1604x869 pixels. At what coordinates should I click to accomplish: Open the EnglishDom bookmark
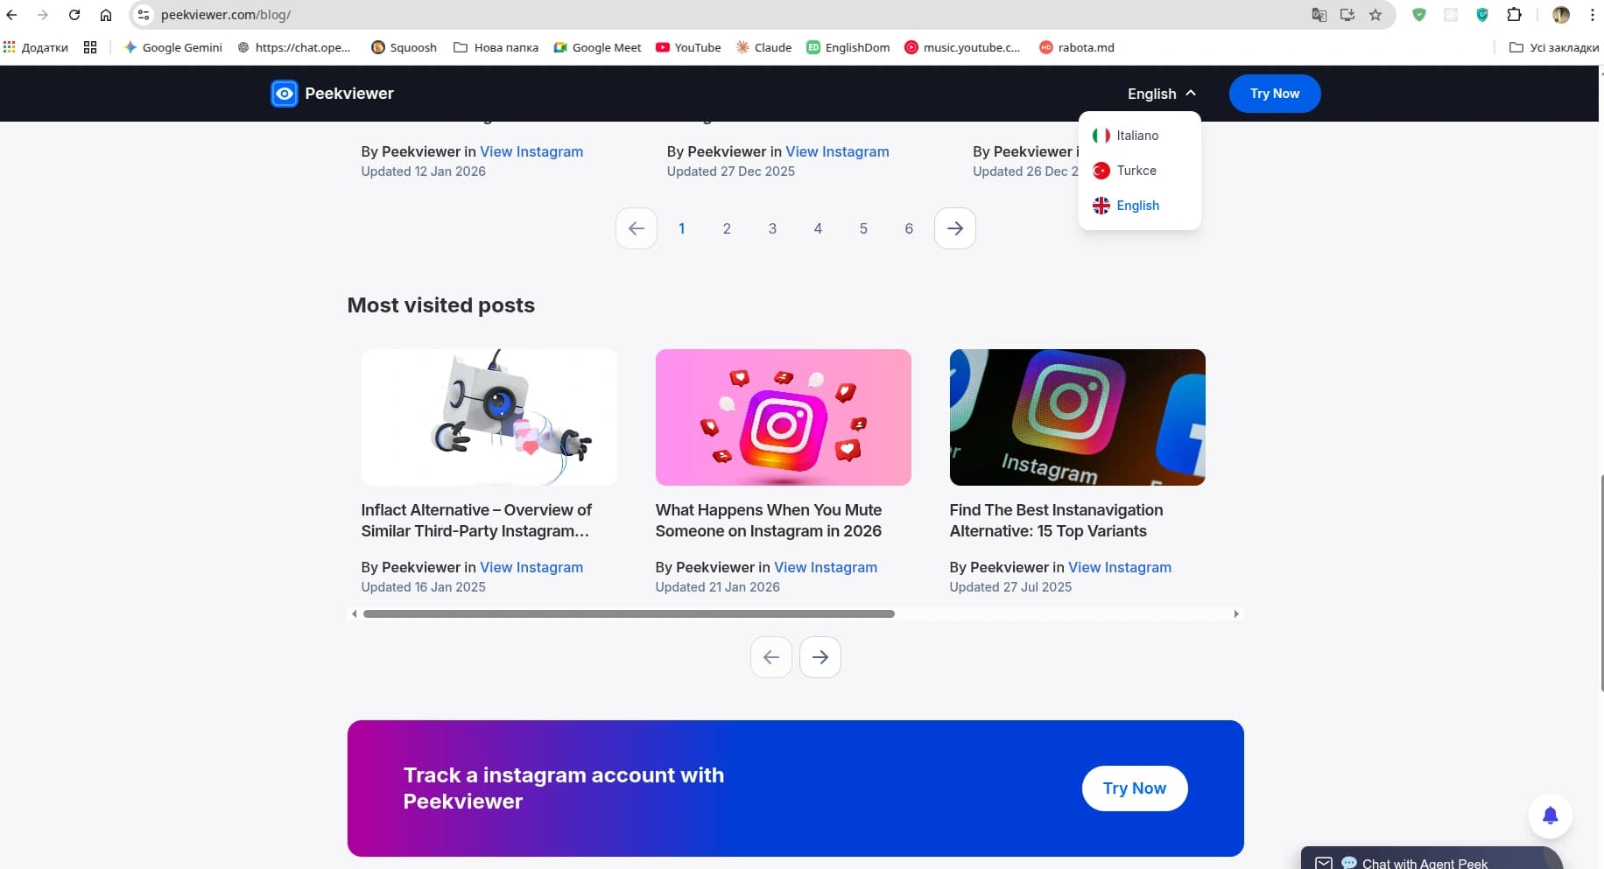tap(848, 47)
